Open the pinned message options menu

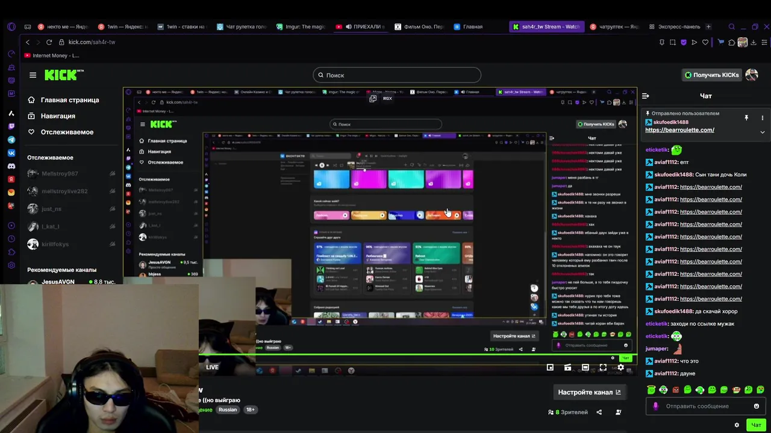[x=762, y=118]
